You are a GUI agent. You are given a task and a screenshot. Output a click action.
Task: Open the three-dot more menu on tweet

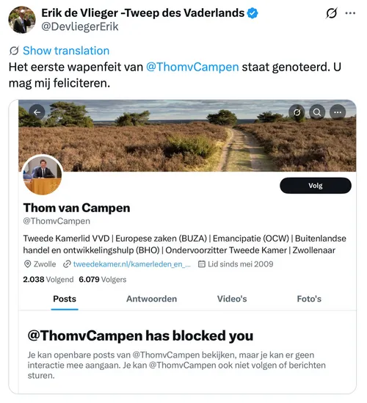(350, 13)
